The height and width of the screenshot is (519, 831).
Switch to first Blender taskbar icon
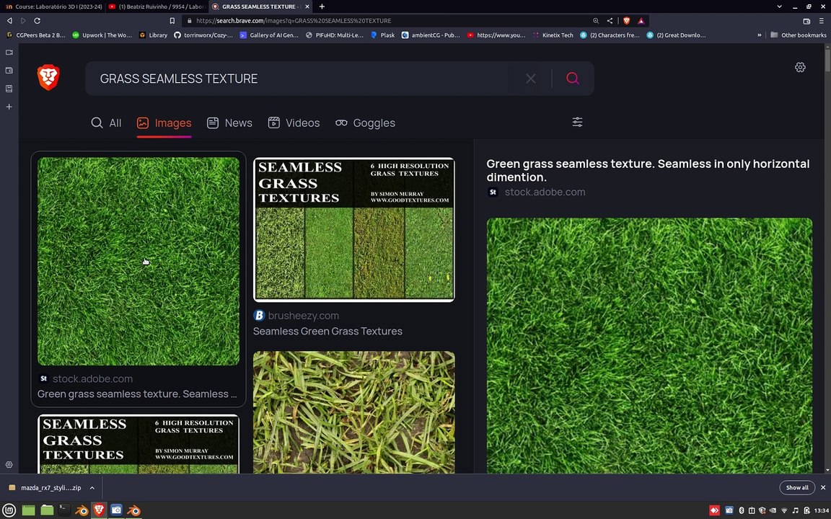point(81,510)
